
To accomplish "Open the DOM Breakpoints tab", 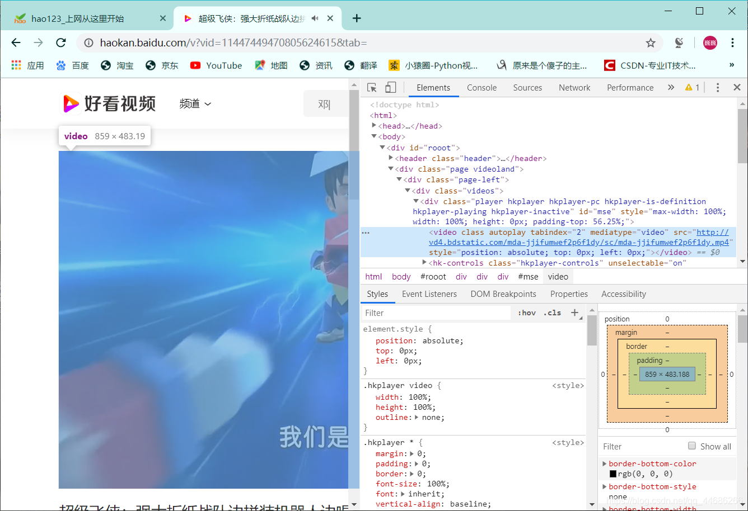I will pyautogui.click(x=503, y=294).
